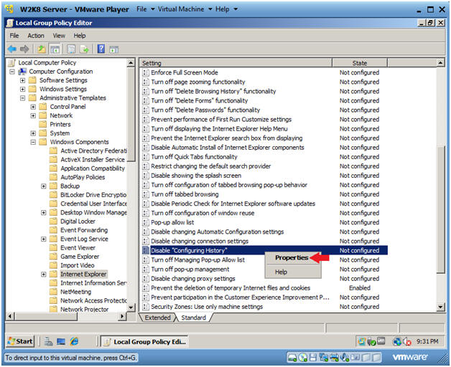Open VMware Player Help dropdown menu
The height and width of the screenshot is (367, 451).
[226, 9]
